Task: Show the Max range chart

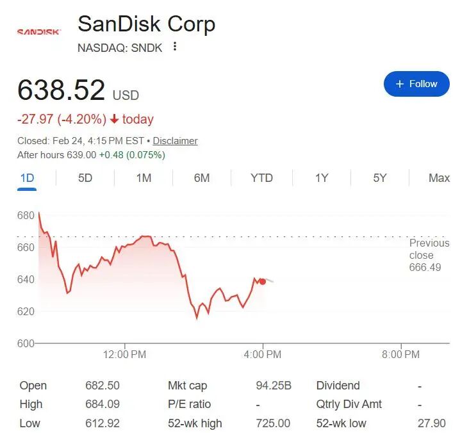Action: click(439, 178)
